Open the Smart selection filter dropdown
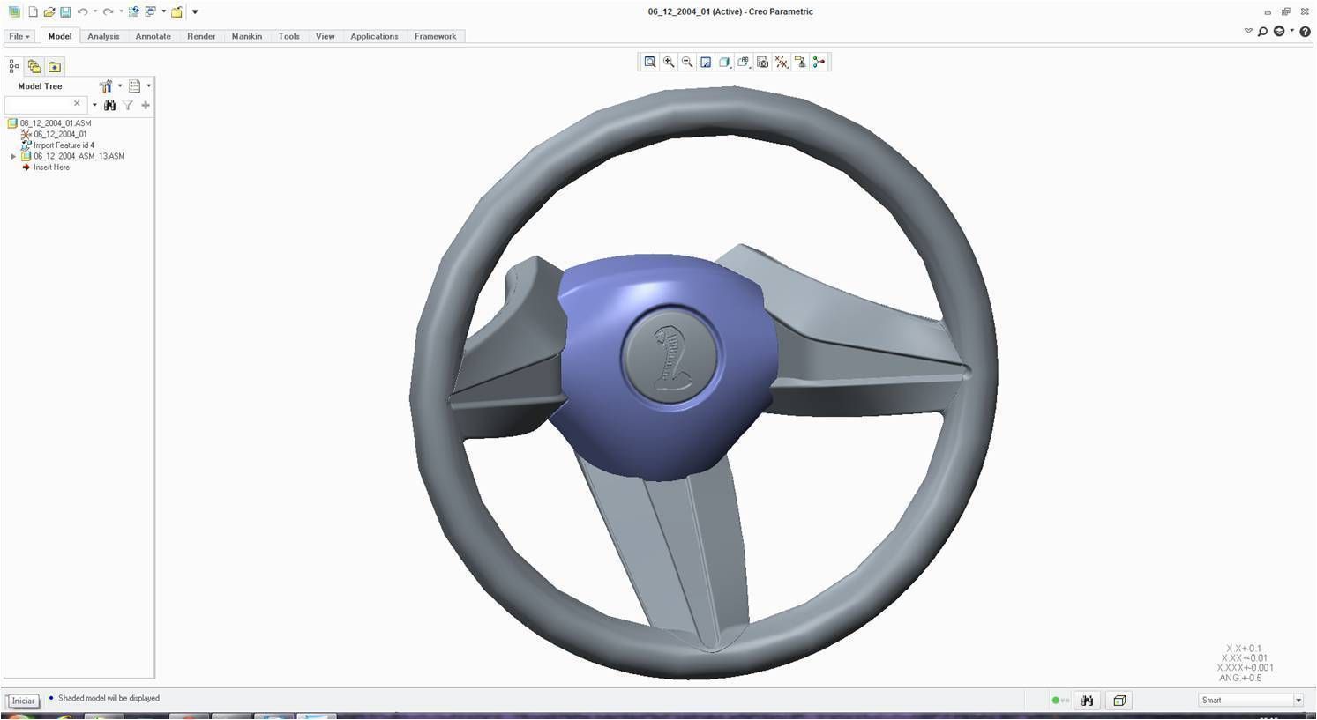Viewport: 1317px width, 720px height. click(1251, 701)
